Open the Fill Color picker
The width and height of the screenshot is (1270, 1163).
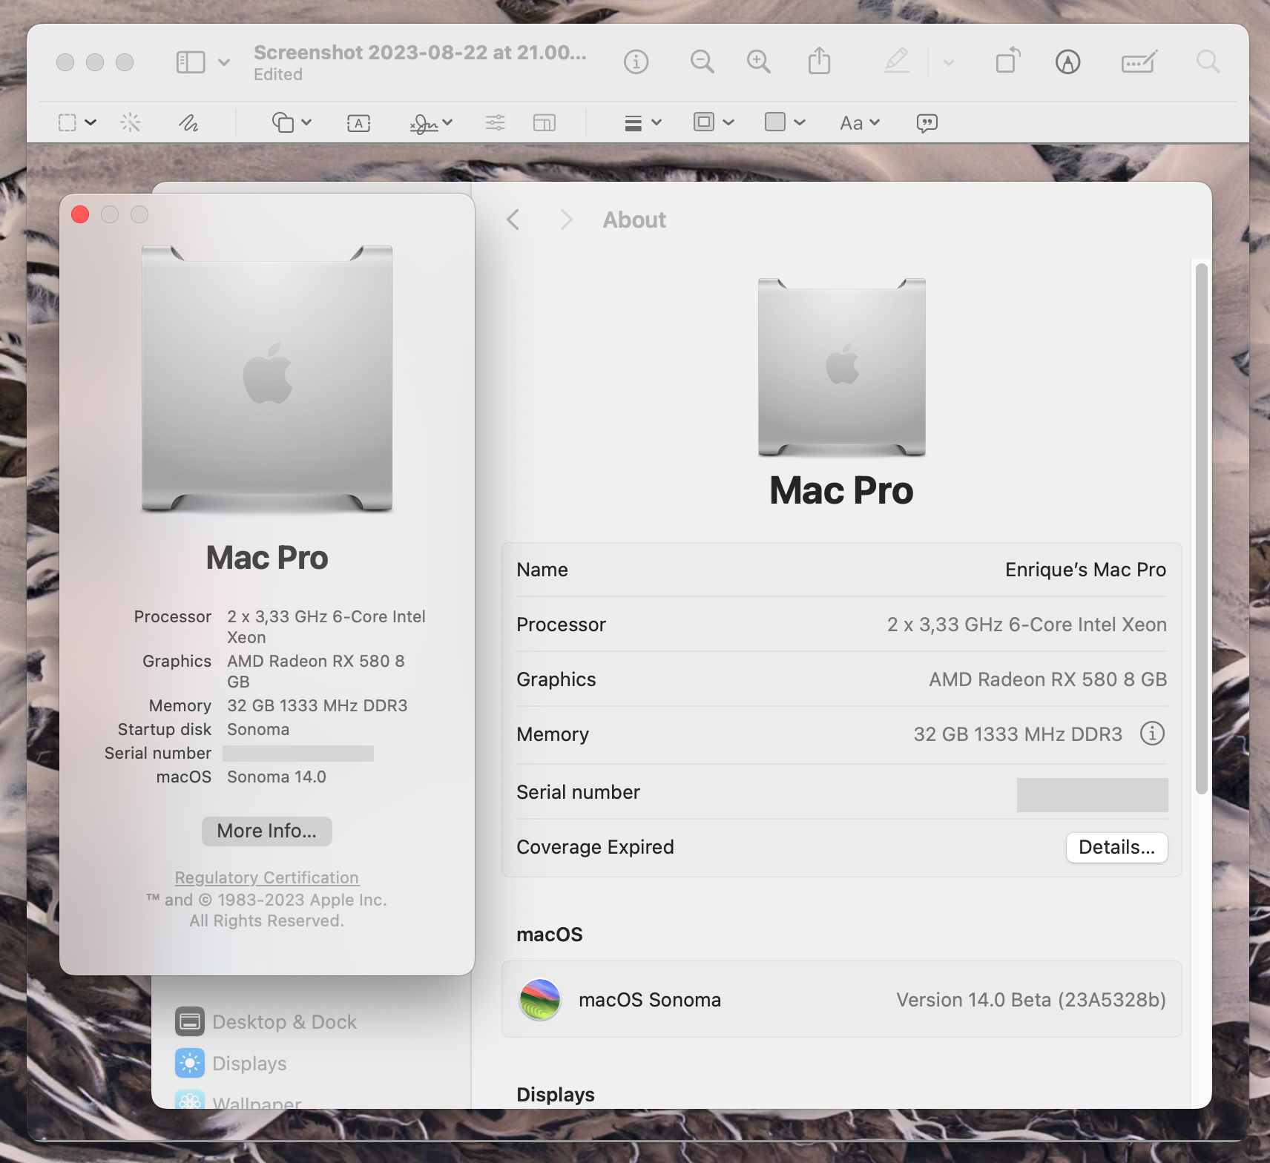(785, 122)
